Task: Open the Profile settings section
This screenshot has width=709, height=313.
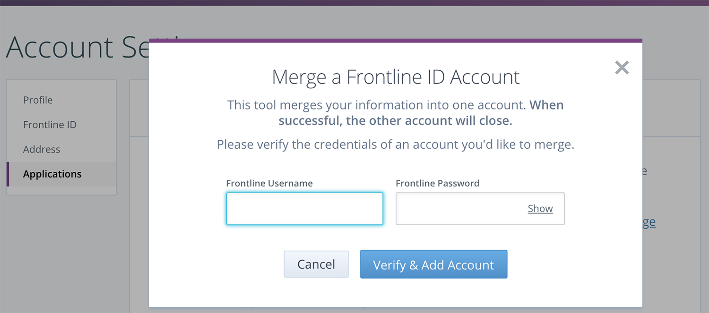Action: (x=38, y=100)
